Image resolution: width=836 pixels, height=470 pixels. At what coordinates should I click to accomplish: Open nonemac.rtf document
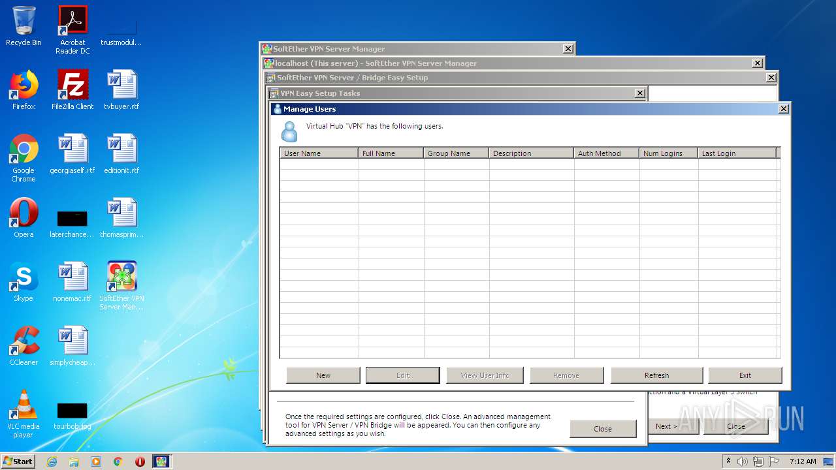(72, 282)
